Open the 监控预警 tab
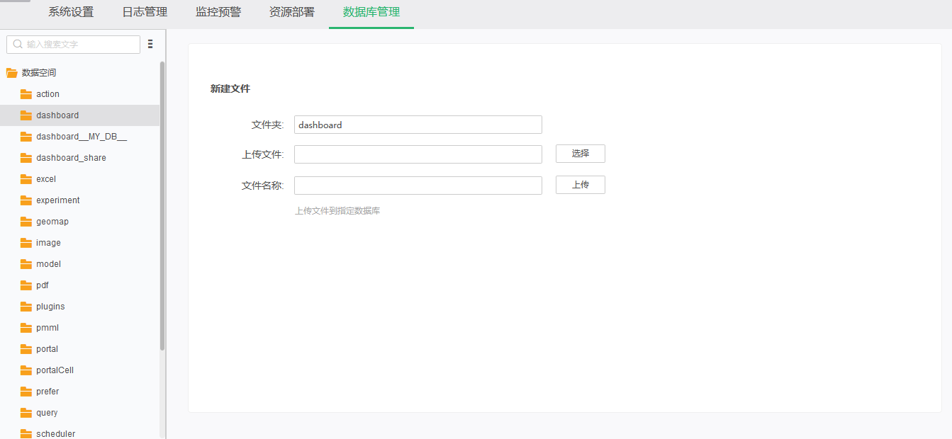 218,12
